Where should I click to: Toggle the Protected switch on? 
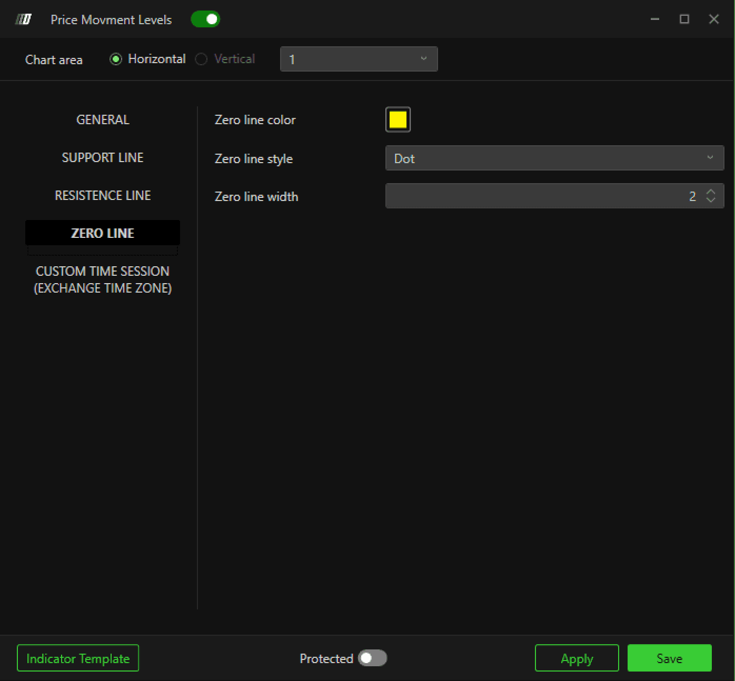tap(372, 658)
